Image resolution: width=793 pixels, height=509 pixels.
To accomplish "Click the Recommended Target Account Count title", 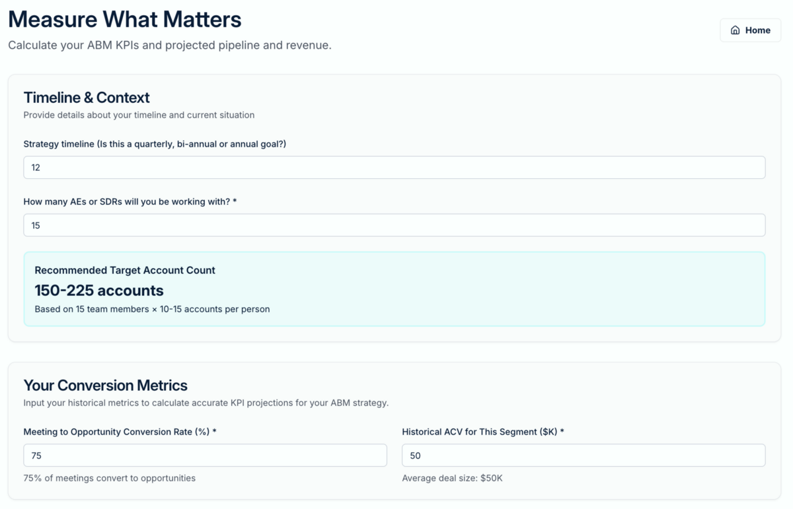I will click(x=125, y=270).
